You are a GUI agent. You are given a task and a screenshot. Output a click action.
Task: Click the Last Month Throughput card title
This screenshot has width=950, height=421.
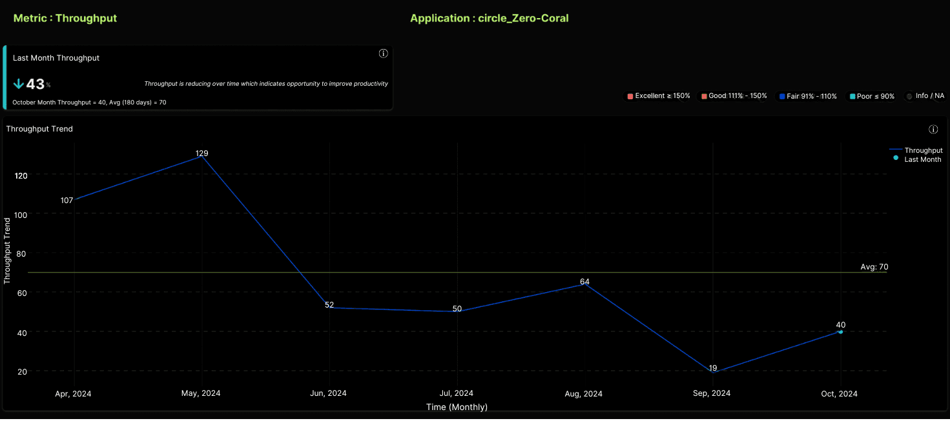[x=56, y=57]
